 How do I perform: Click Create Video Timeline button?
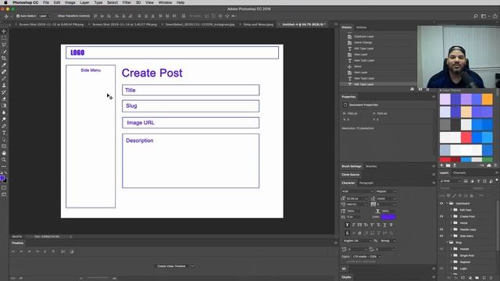(x=171, y=266)
